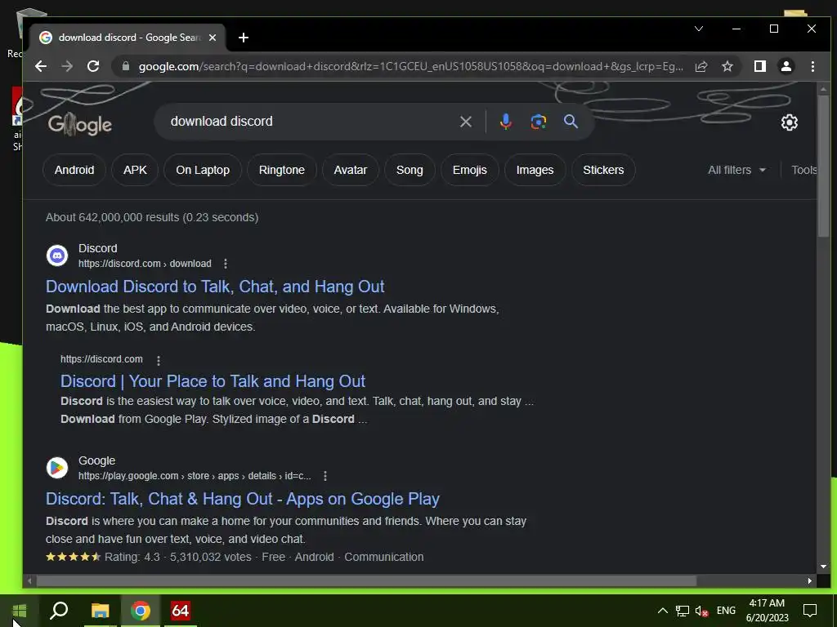View site information via the lock icon
Image resolution: width=837 pixels, height=627 pixels.
[126, 66]
